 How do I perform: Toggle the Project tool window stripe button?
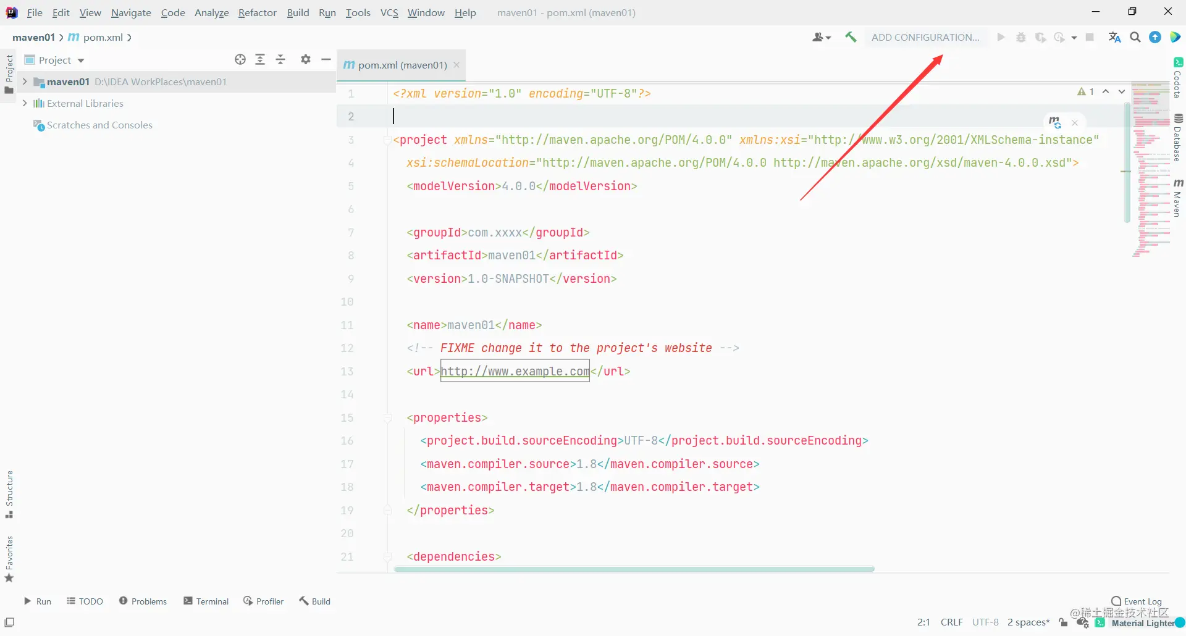[x=9, y=74]
